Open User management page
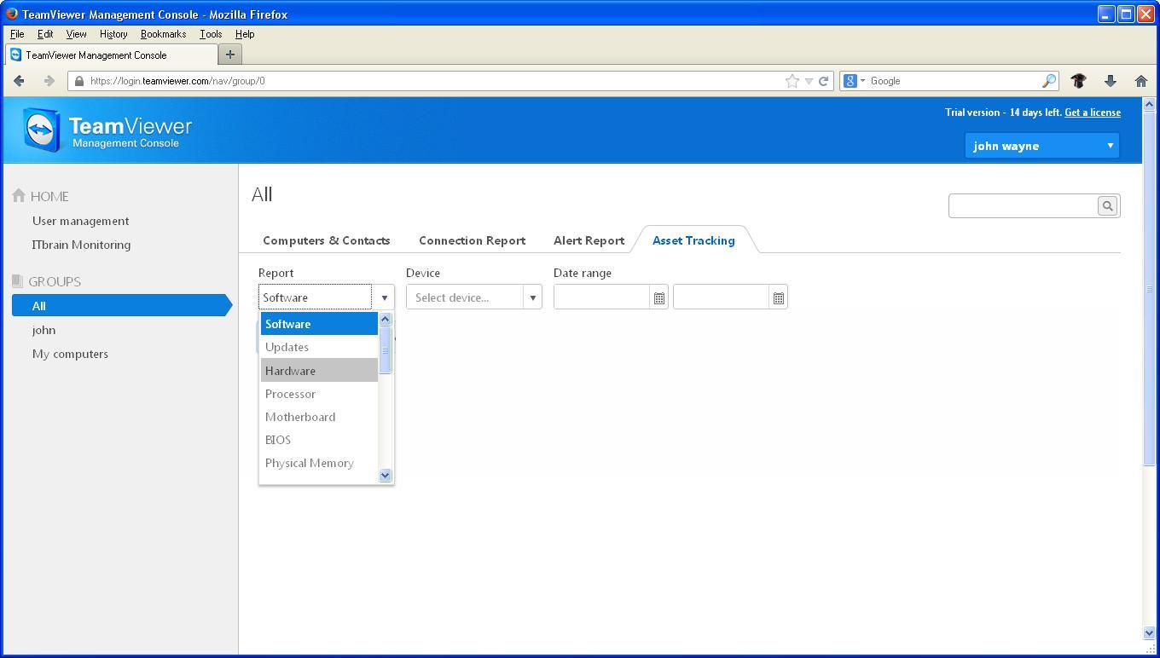 81,221
